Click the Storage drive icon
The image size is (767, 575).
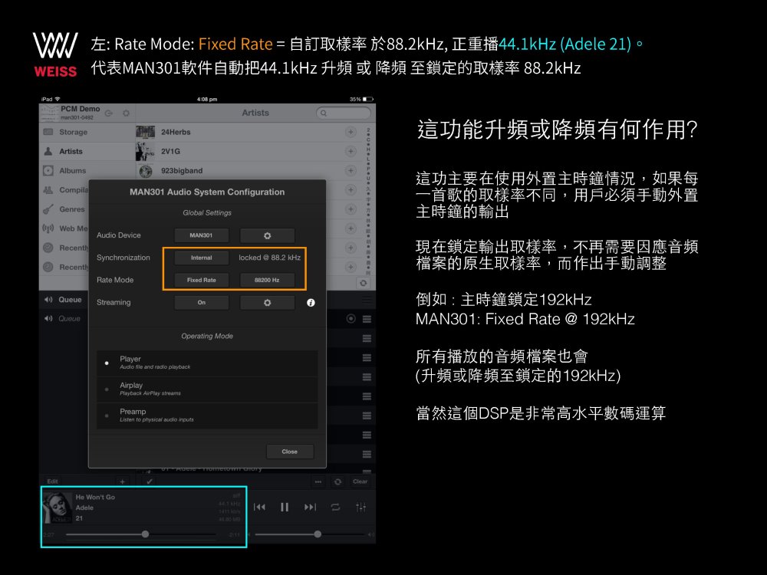click(x=48, y=132)
